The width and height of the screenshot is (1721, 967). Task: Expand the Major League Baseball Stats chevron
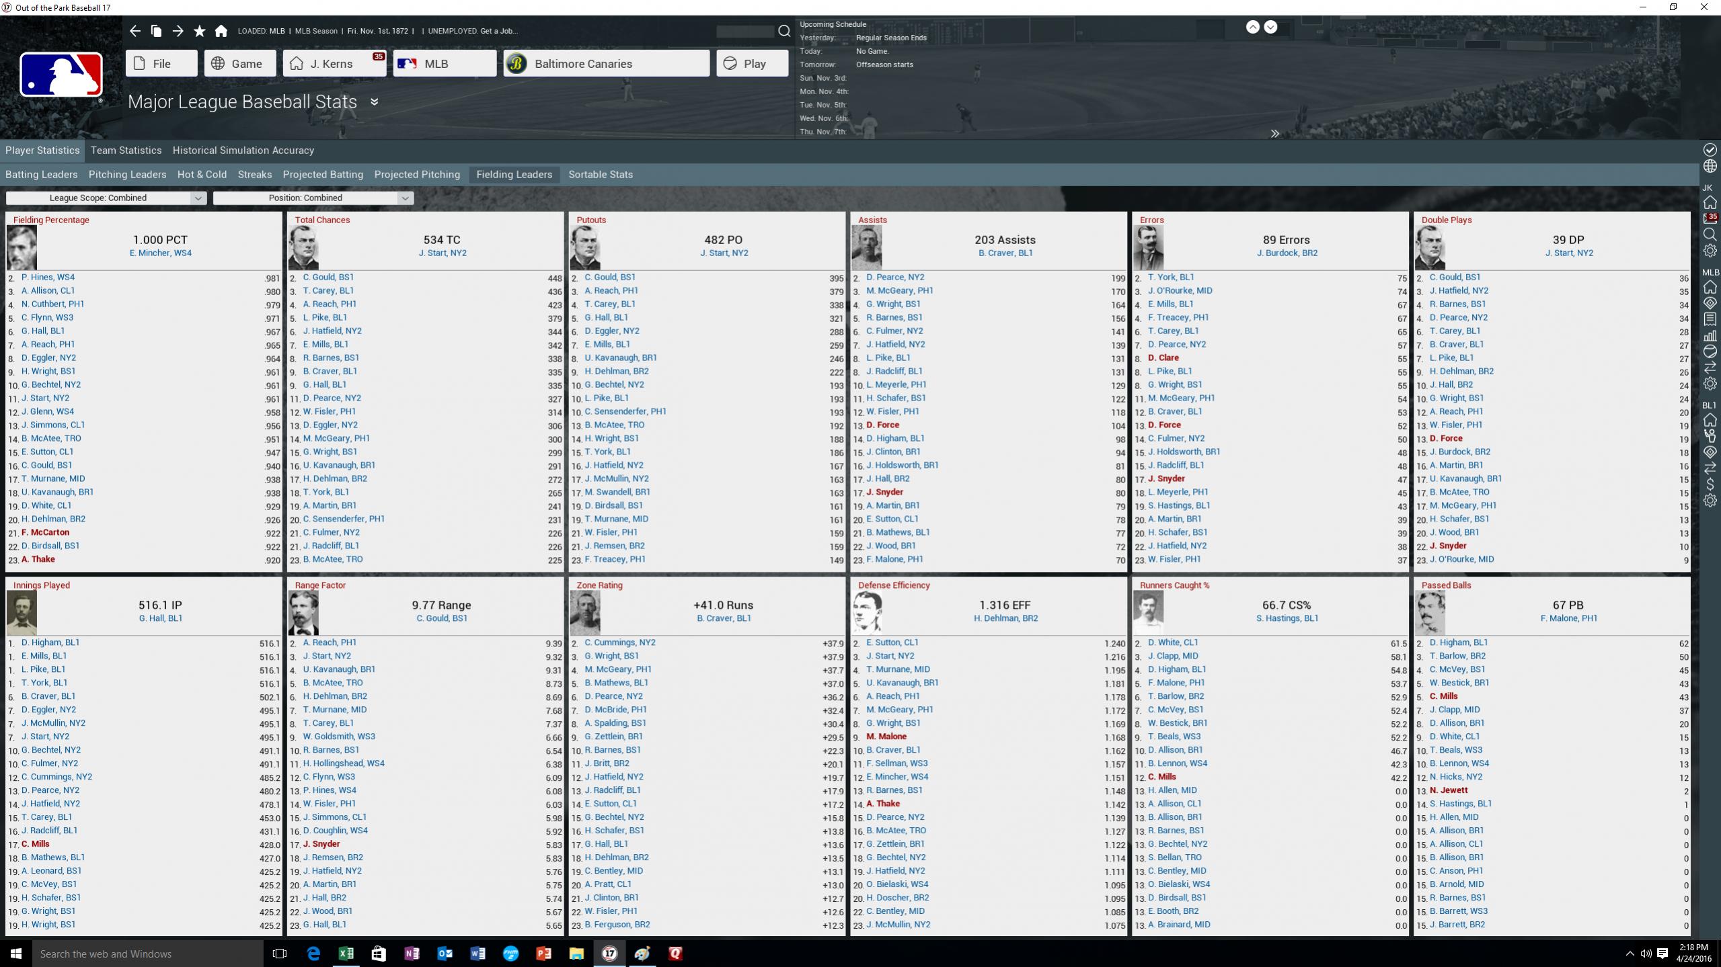click(x=374, y=101)
